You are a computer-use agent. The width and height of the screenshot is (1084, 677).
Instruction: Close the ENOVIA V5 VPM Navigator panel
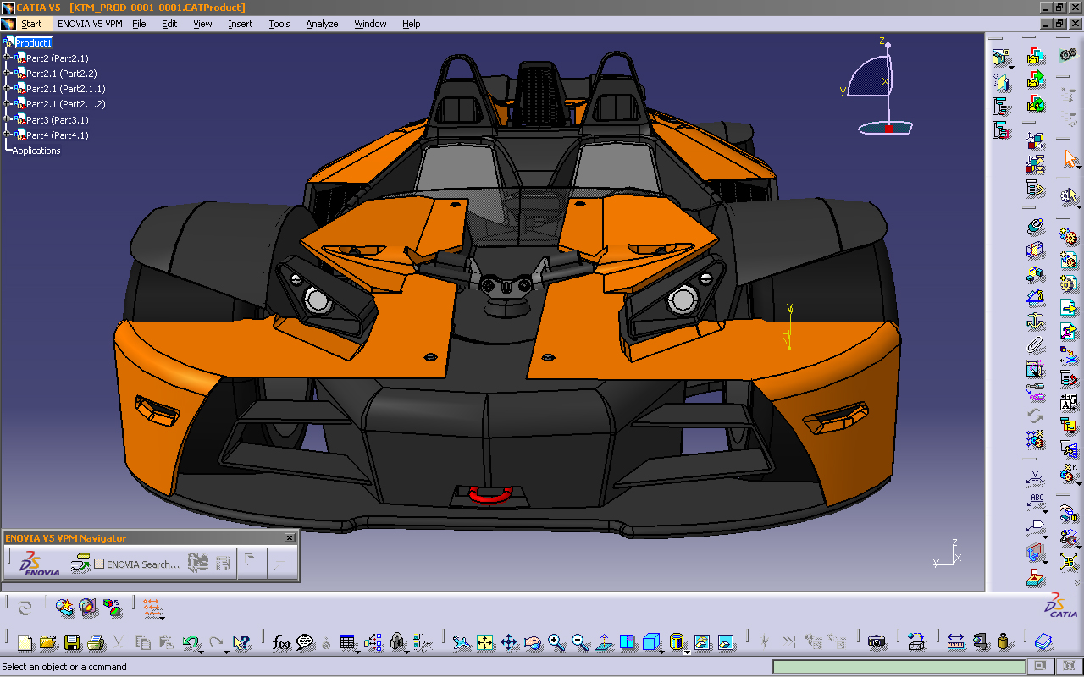point(290,537)
